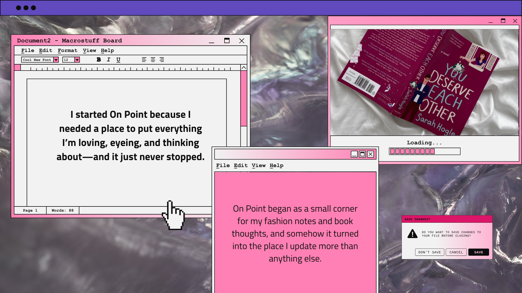Maximize the pink note window
This screenshot has width=522, height=293.
point(362,154)
